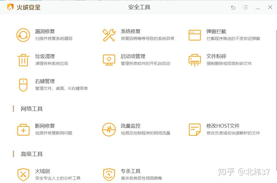Click description 扫描并修复系统漏洞
Viewport: 277px width, 183px height.
tap(54, 39)
